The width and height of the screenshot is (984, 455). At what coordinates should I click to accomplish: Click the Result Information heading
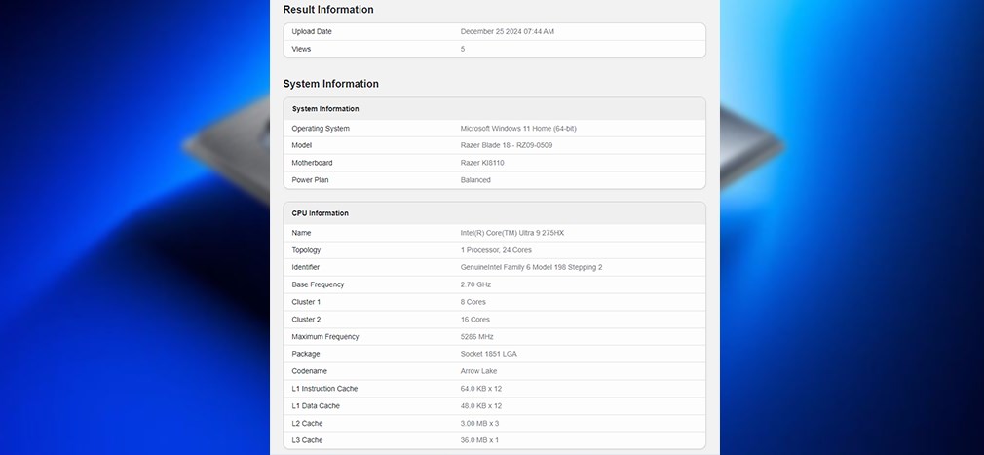(328, 10)
